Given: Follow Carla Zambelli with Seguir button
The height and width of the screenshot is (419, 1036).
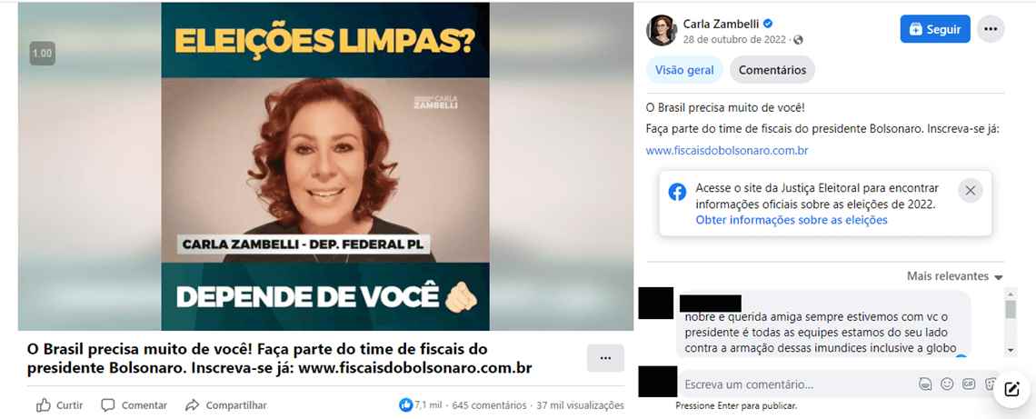Looking at the screenshot, I should click(935, 29).
